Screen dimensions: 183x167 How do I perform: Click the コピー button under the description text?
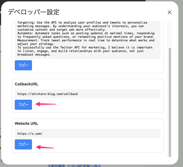[23, 65]
